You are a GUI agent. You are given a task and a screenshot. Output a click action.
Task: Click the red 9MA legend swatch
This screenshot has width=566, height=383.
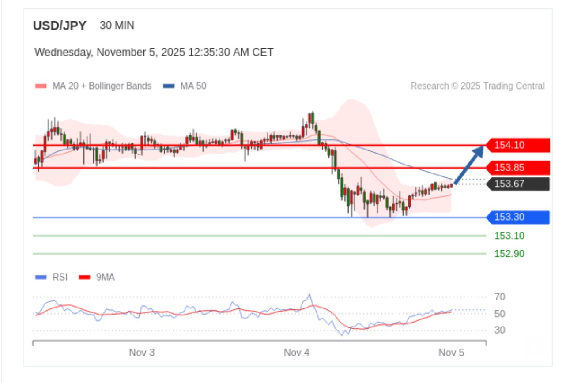[84, 278]
